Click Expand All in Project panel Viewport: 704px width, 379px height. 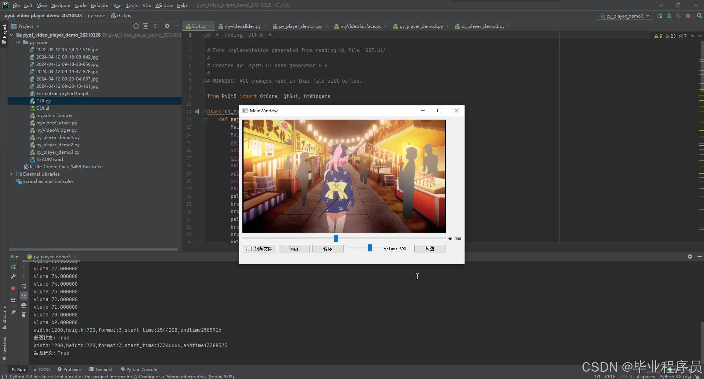pos(146,26)
